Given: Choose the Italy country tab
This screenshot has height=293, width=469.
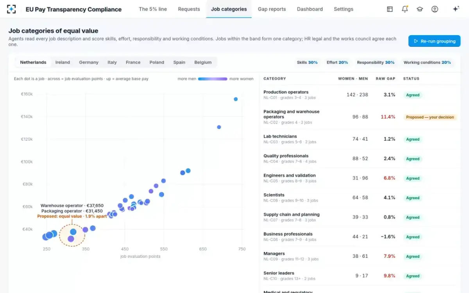Looking at the screenshot, I should pyautogui.click(x=112, y=62).
